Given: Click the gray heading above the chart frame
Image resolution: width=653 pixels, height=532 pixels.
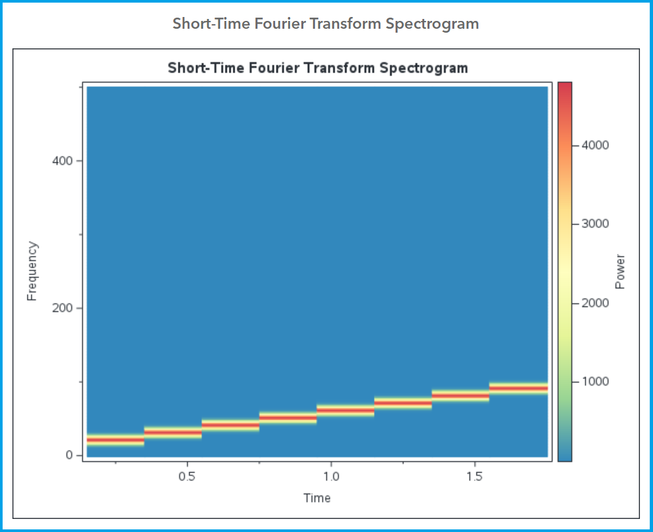Looking at the screenshot, I should click(326, 24).
